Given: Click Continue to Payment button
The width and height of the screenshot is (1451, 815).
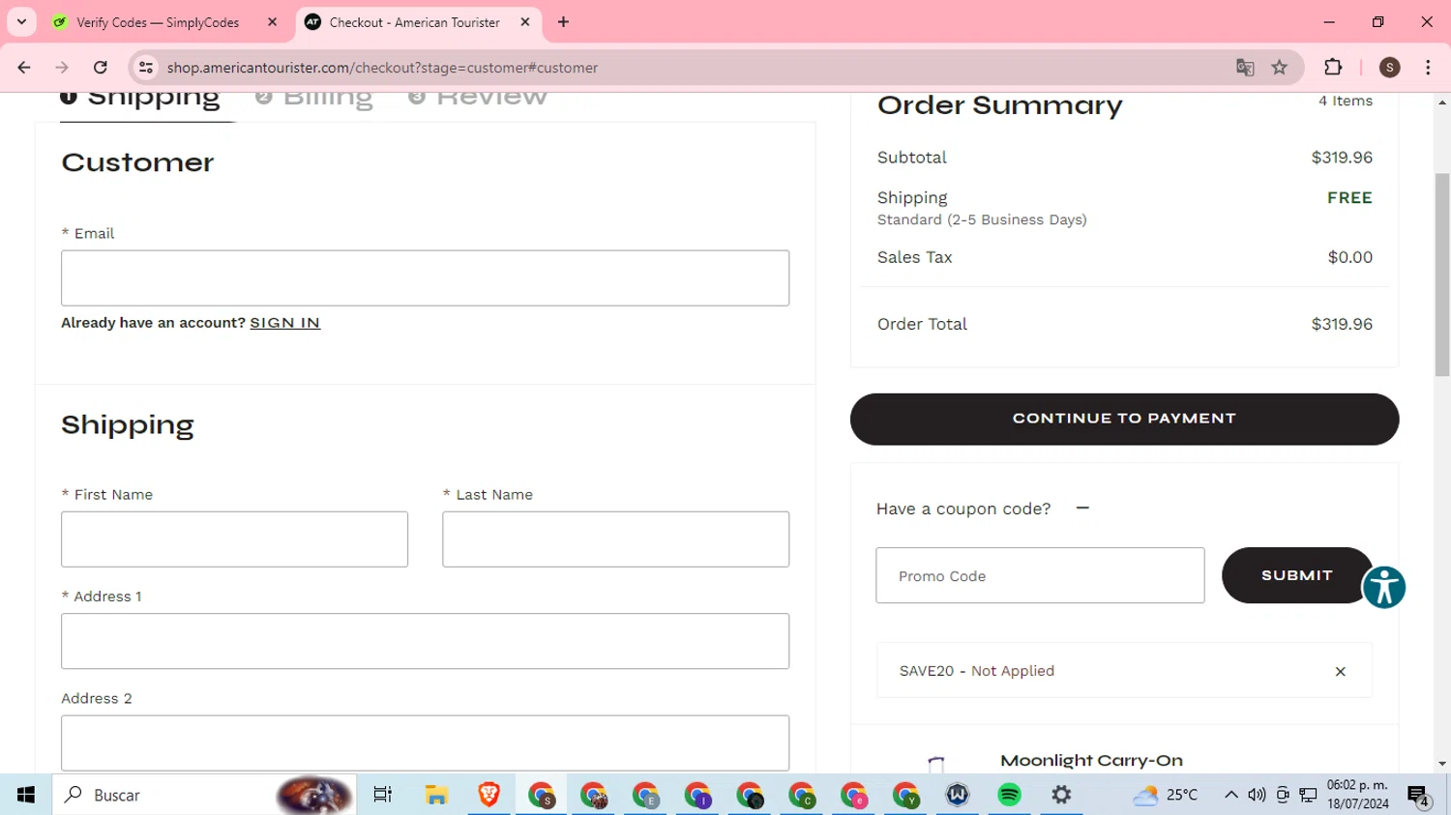Looking at the screenshot, I should point(1124,419).
